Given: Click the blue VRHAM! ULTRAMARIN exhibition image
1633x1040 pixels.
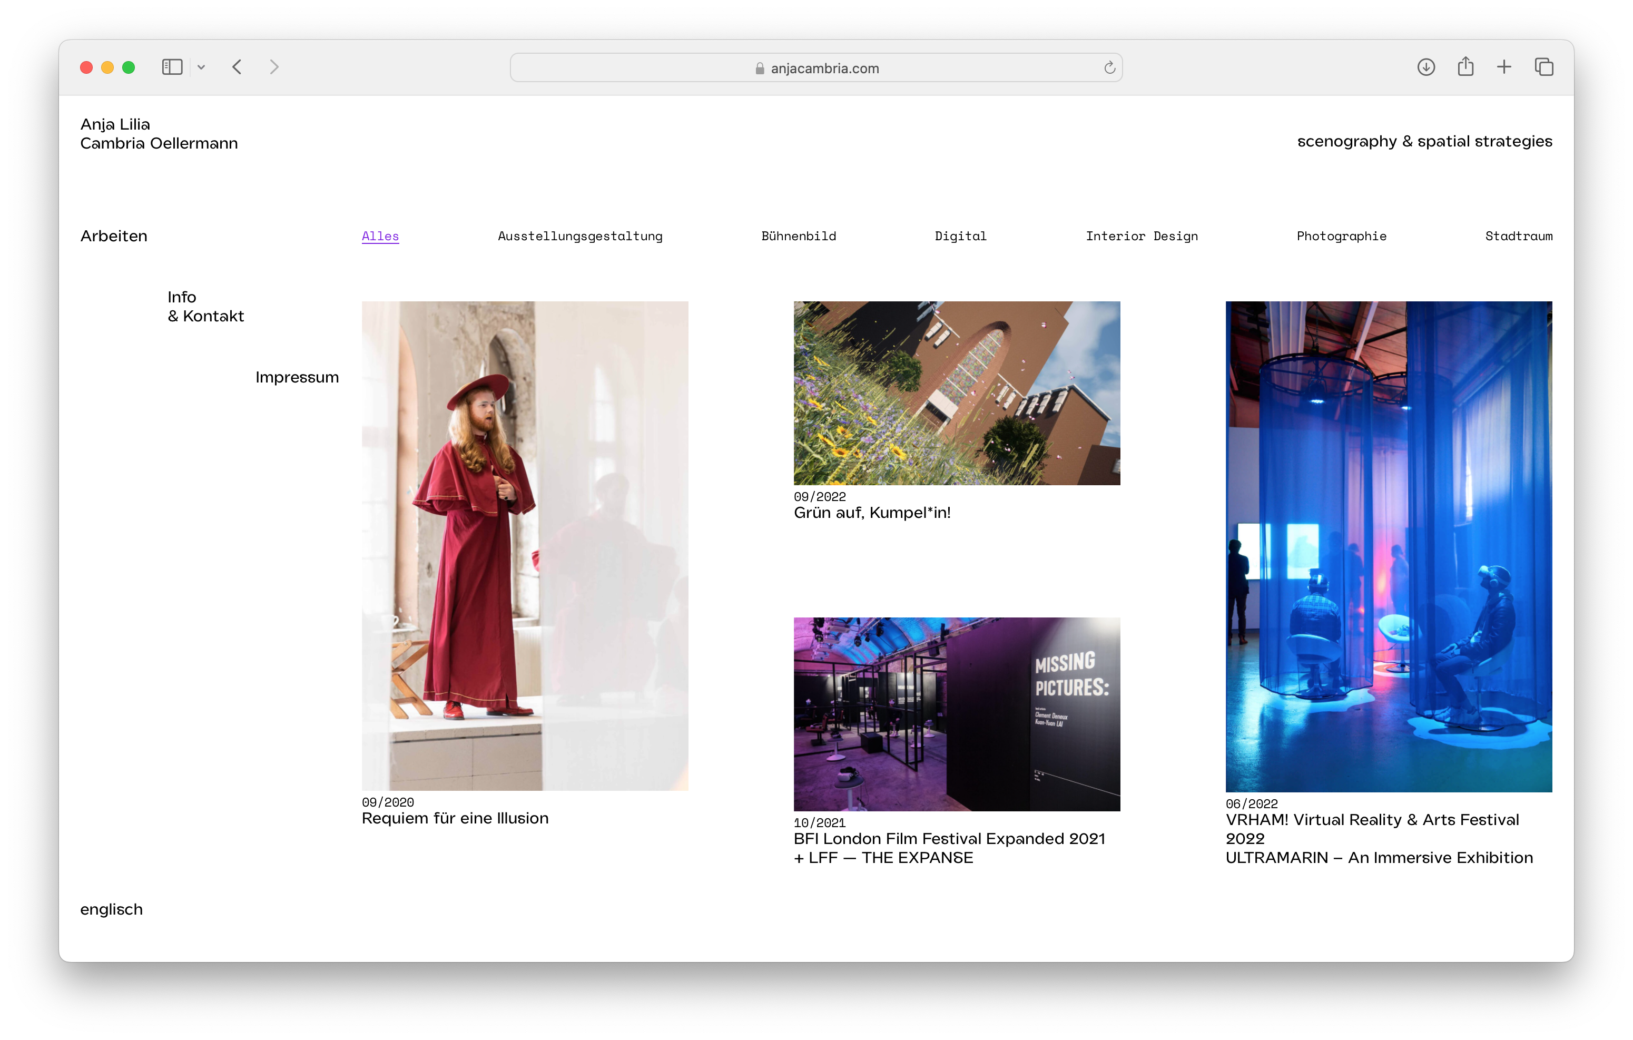Looking at the screenshot, I should [x=1388, y=546].
